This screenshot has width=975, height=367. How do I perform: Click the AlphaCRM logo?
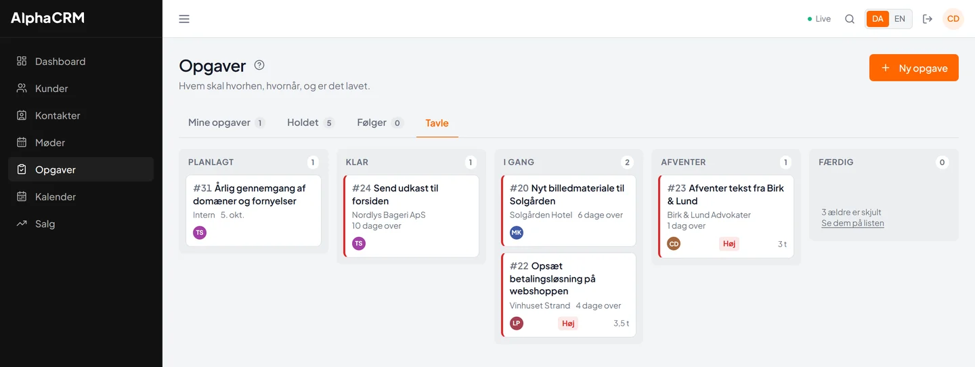(47, 18)
